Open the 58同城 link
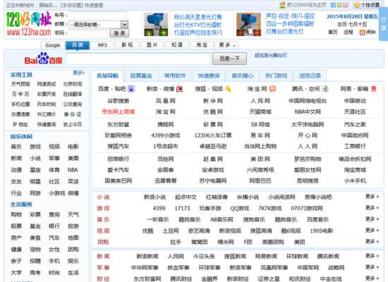The height and width of the screenshot is (282, 388). (x=260, y=124)
